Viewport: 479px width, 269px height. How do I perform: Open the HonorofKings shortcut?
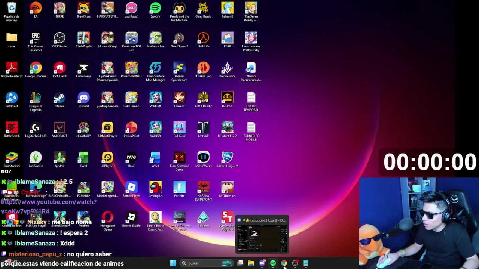tap(107, 40)
